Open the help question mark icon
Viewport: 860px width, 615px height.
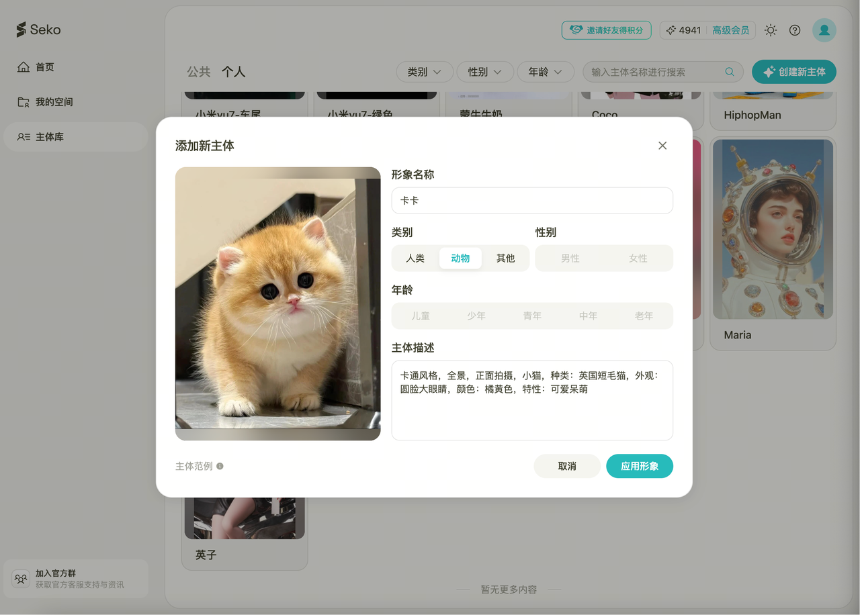(795, 30)
